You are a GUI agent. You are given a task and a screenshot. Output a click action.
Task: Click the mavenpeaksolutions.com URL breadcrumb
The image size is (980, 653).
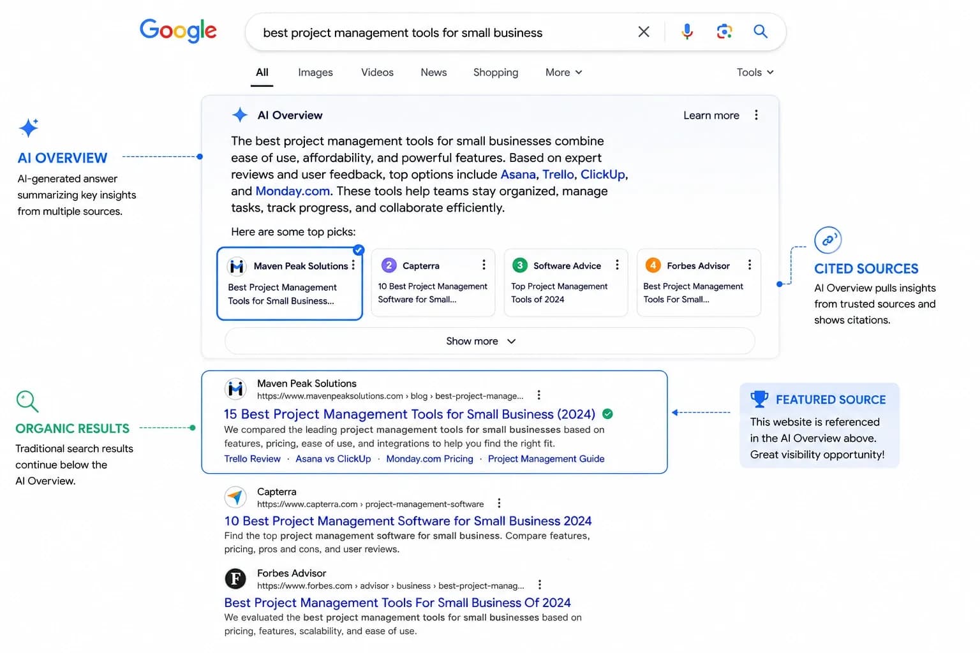pyautogui.click(x=390, y=396)
